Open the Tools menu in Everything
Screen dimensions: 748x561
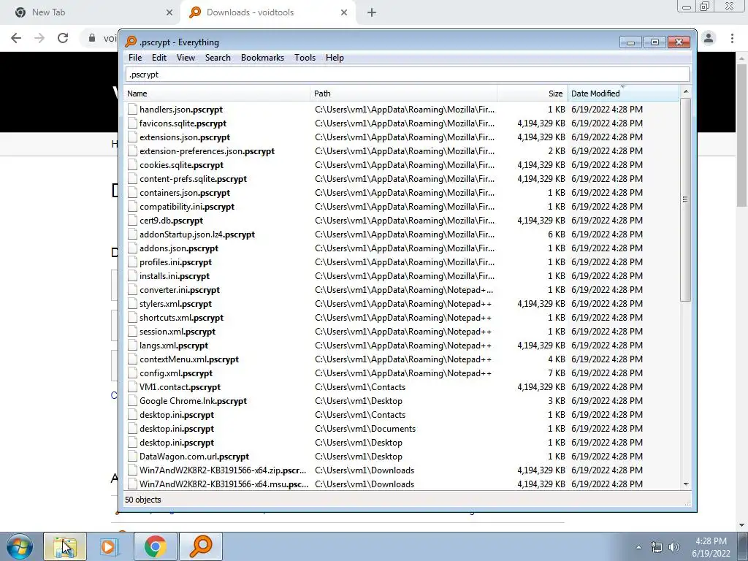pos(305,58)
